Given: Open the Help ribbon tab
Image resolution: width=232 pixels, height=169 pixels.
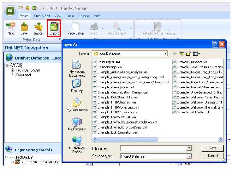Looking at the screenshot, I should [97, 16].
